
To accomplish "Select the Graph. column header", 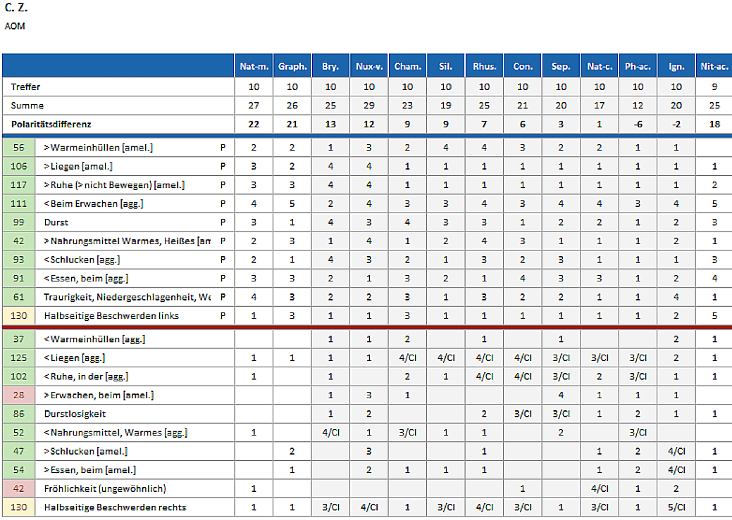I will pyautogui.click(x=292, y=67).
